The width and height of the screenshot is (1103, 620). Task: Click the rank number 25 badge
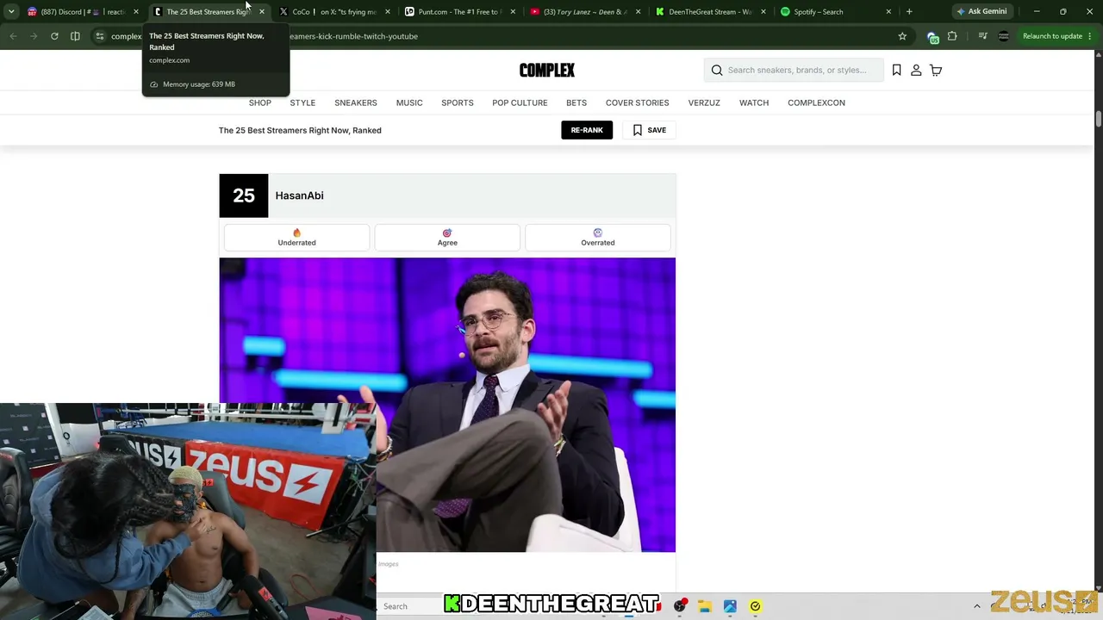[244, 195]
